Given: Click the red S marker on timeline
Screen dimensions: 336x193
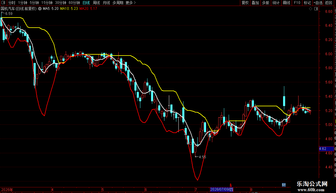Looking at the screenshot, I should point(231,185).
